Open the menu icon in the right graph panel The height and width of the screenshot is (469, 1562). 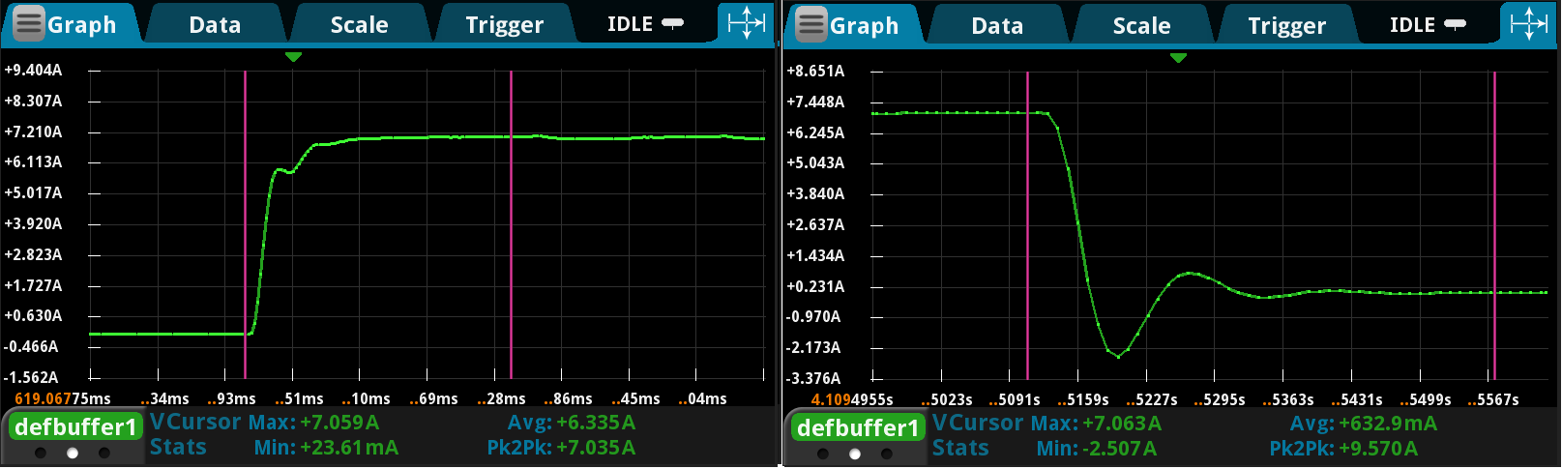pos(811,25)
